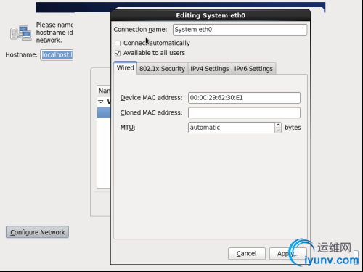363x272 pixels.
Task: Click the Configure Network button
Action: click(37, 232)
